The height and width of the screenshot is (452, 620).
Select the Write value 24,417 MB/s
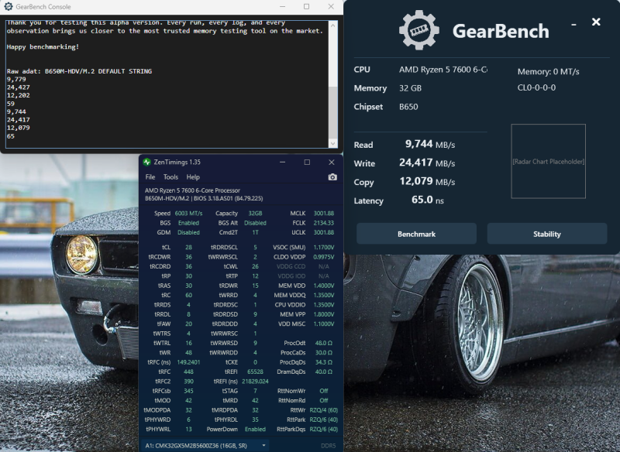[427, 163]
